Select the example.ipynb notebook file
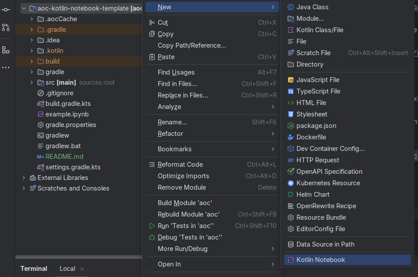This screenshot has width=418, height=277. [67, 114]
